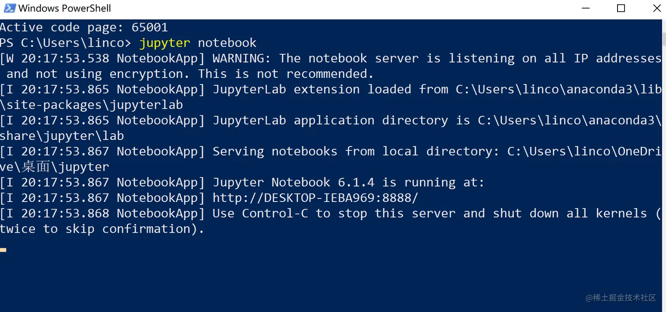Maximize the Windows PowerShell window
Image resolution: width=666 pixels, height=312 pixels.
tap(621, 8)
